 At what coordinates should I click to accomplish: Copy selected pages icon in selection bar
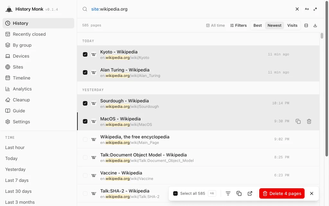coord(239,193)
